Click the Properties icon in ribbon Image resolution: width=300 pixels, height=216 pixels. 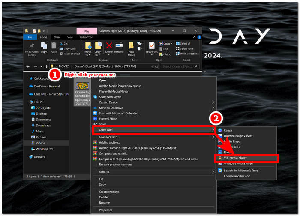pos(152,45)
